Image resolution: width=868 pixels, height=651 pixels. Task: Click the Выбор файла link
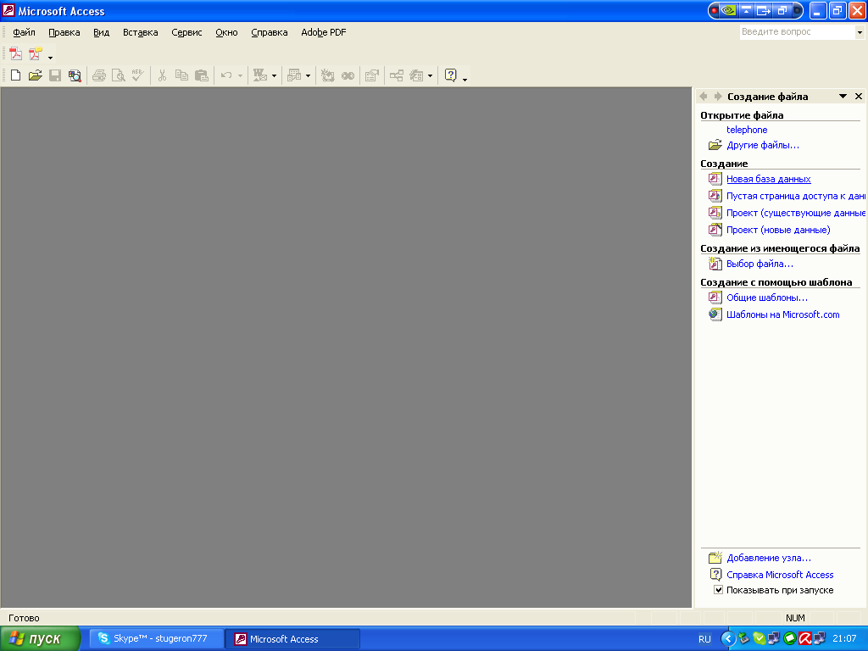tap(759, 264)
